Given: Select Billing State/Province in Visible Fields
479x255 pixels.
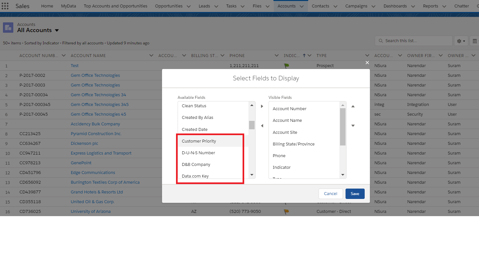Looking at the screenshot, I should click(304, 144).
